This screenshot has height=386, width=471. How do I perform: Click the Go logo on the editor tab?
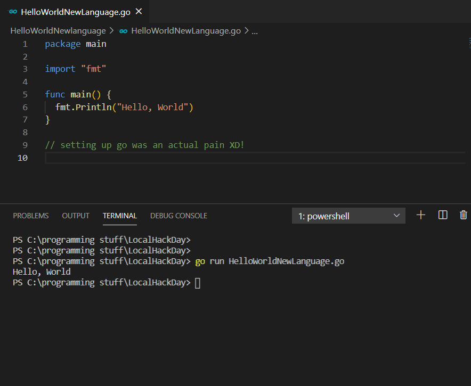pyautogui.click(x=12, y=11)
